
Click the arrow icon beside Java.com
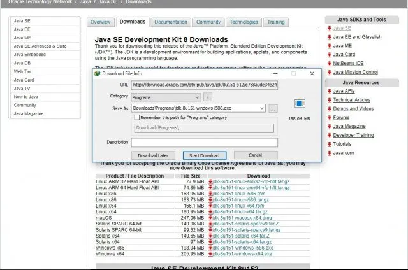pyautogui.click(x=330, y=153)
